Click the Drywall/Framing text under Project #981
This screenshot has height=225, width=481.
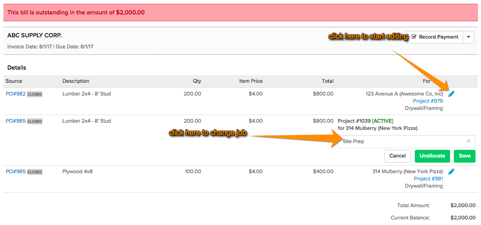[x=424, y=186]
